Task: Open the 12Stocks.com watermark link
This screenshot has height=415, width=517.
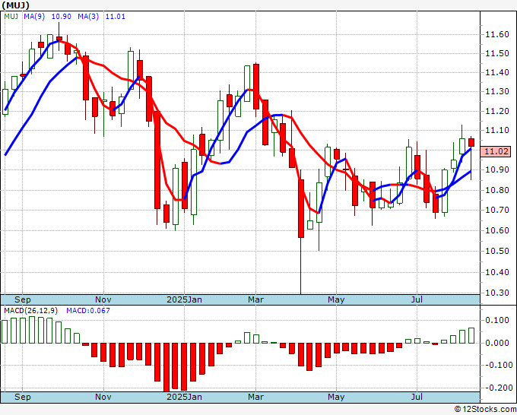Action: point(485,410)
